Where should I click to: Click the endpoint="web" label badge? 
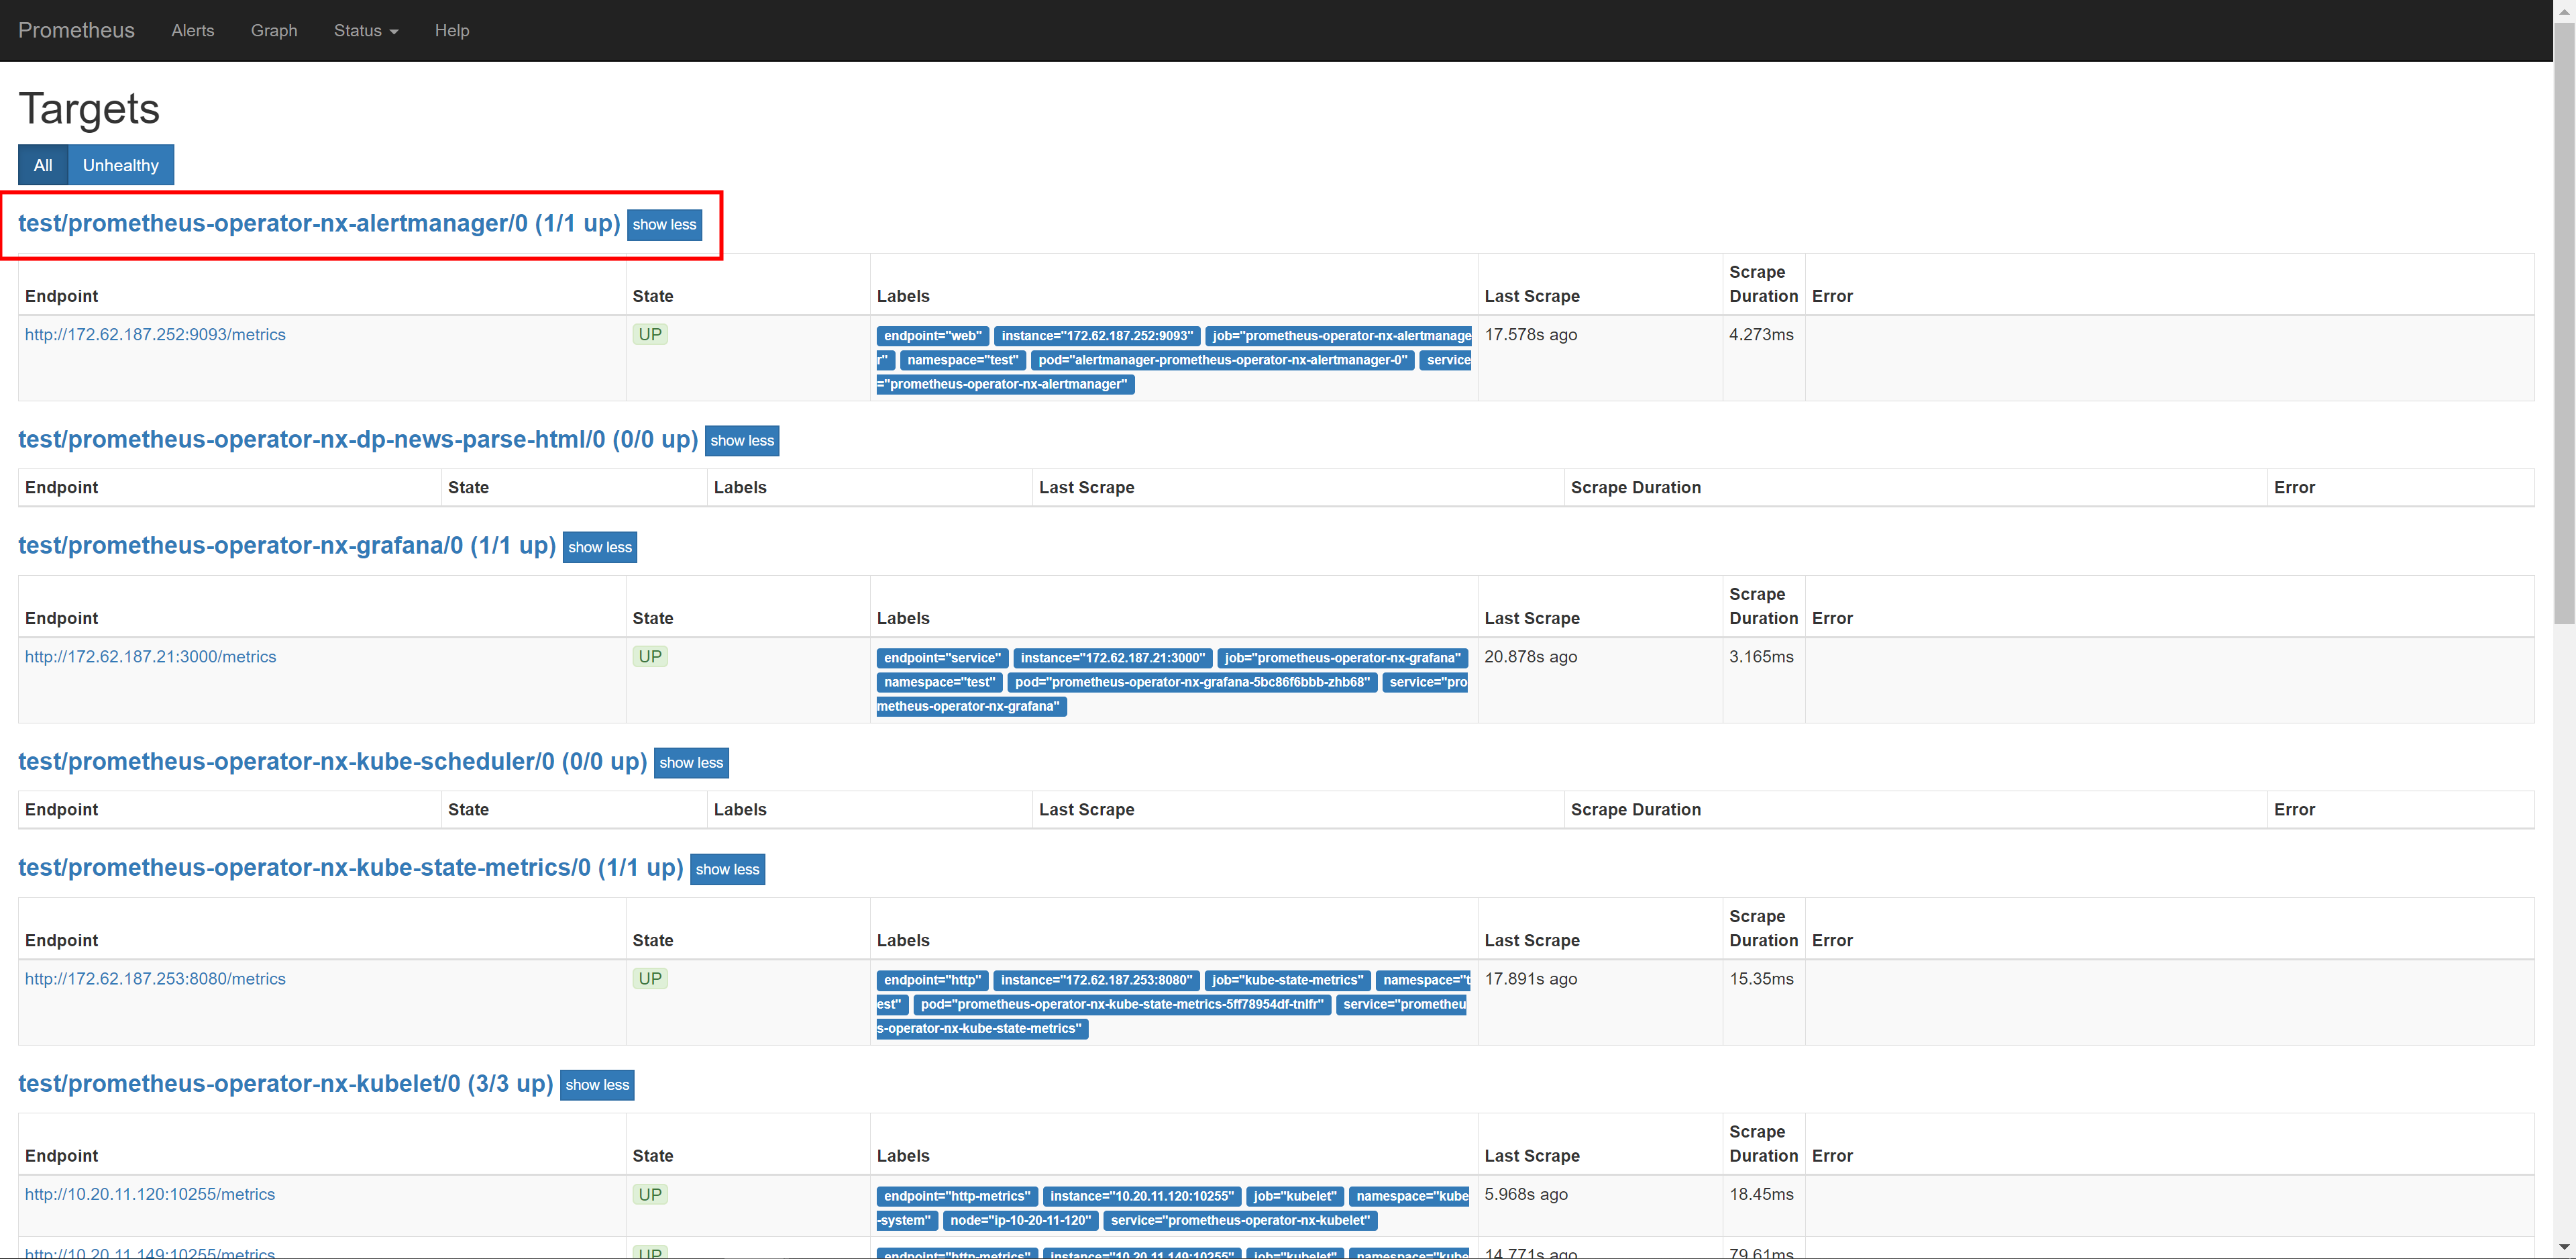point(933,336)
